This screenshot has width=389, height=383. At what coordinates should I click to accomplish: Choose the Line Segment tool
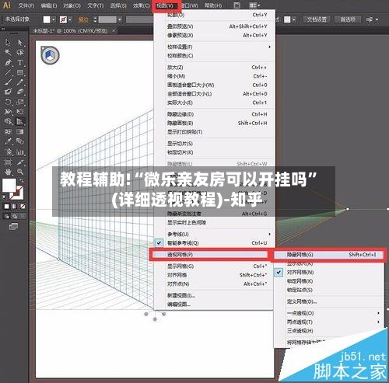(x=8, y=72)
